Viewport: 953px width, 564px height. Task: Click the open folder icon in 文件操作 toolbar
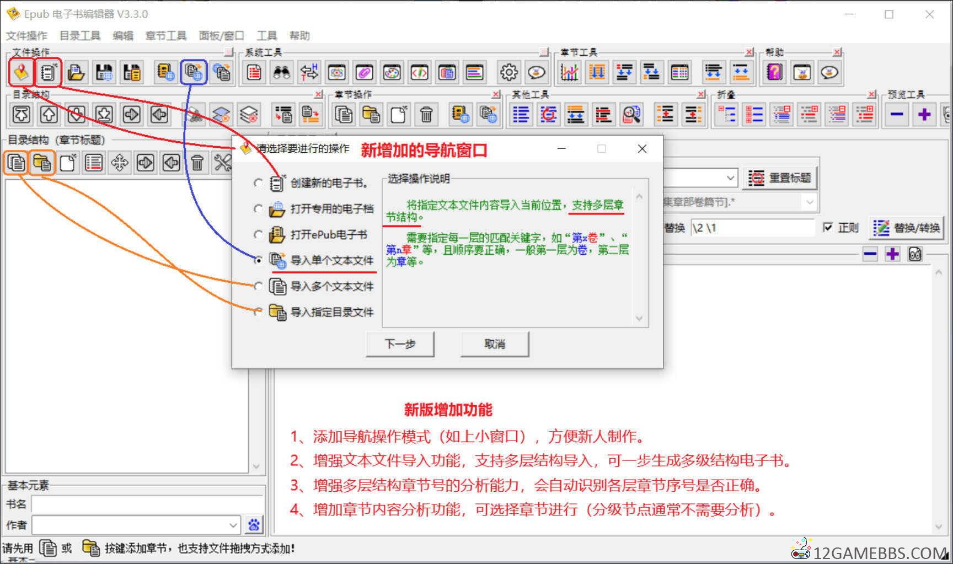point(76,72)
